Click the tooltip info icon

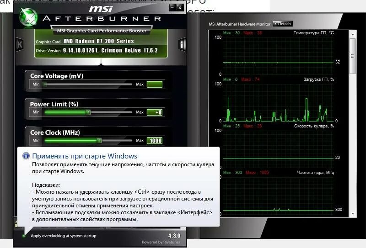click(x=26, y=156)
